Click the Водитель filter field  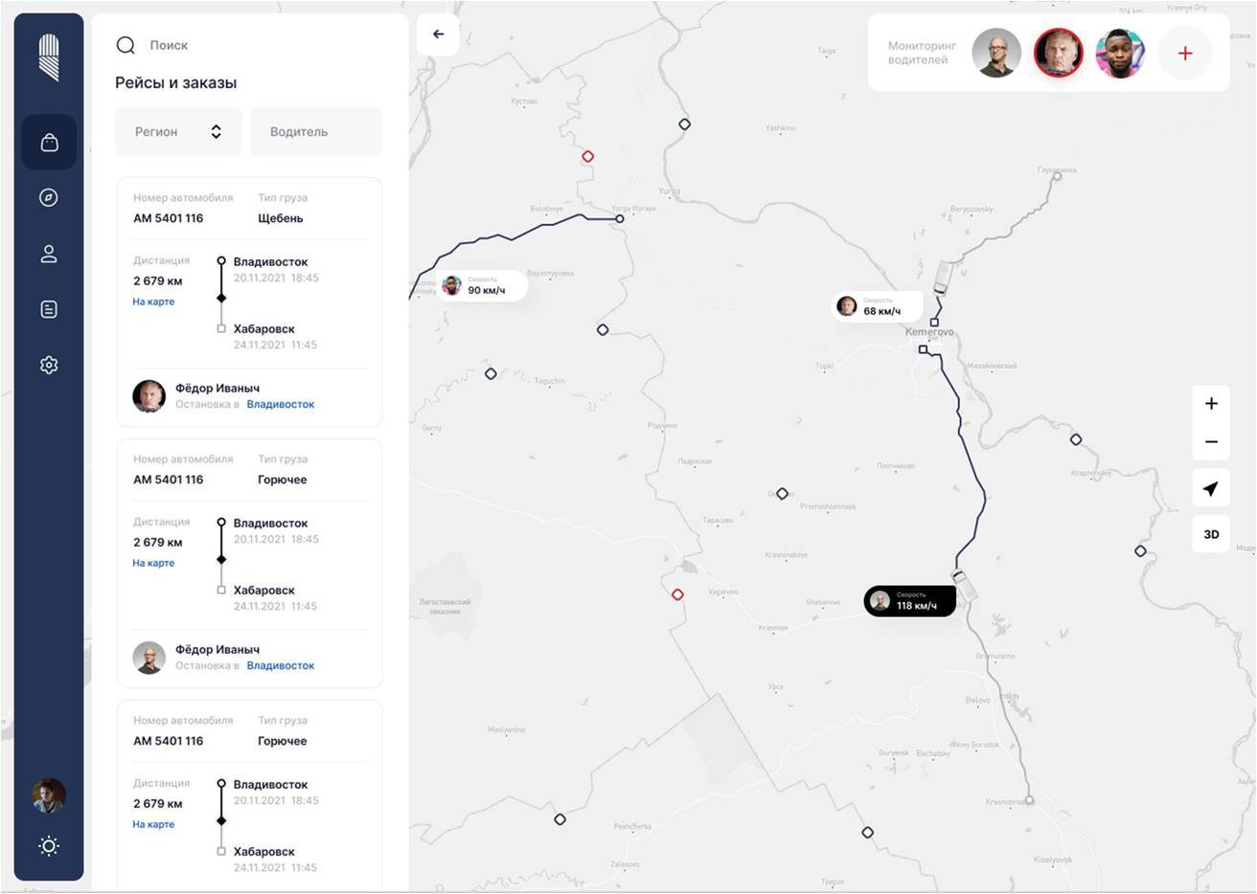click(x=316, y=132)
